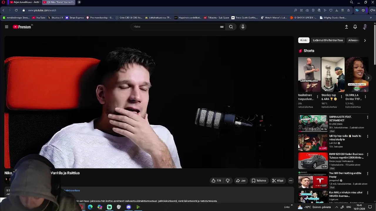Show more filter chips with right arrow
376x211 pixels.
(365, 40)
